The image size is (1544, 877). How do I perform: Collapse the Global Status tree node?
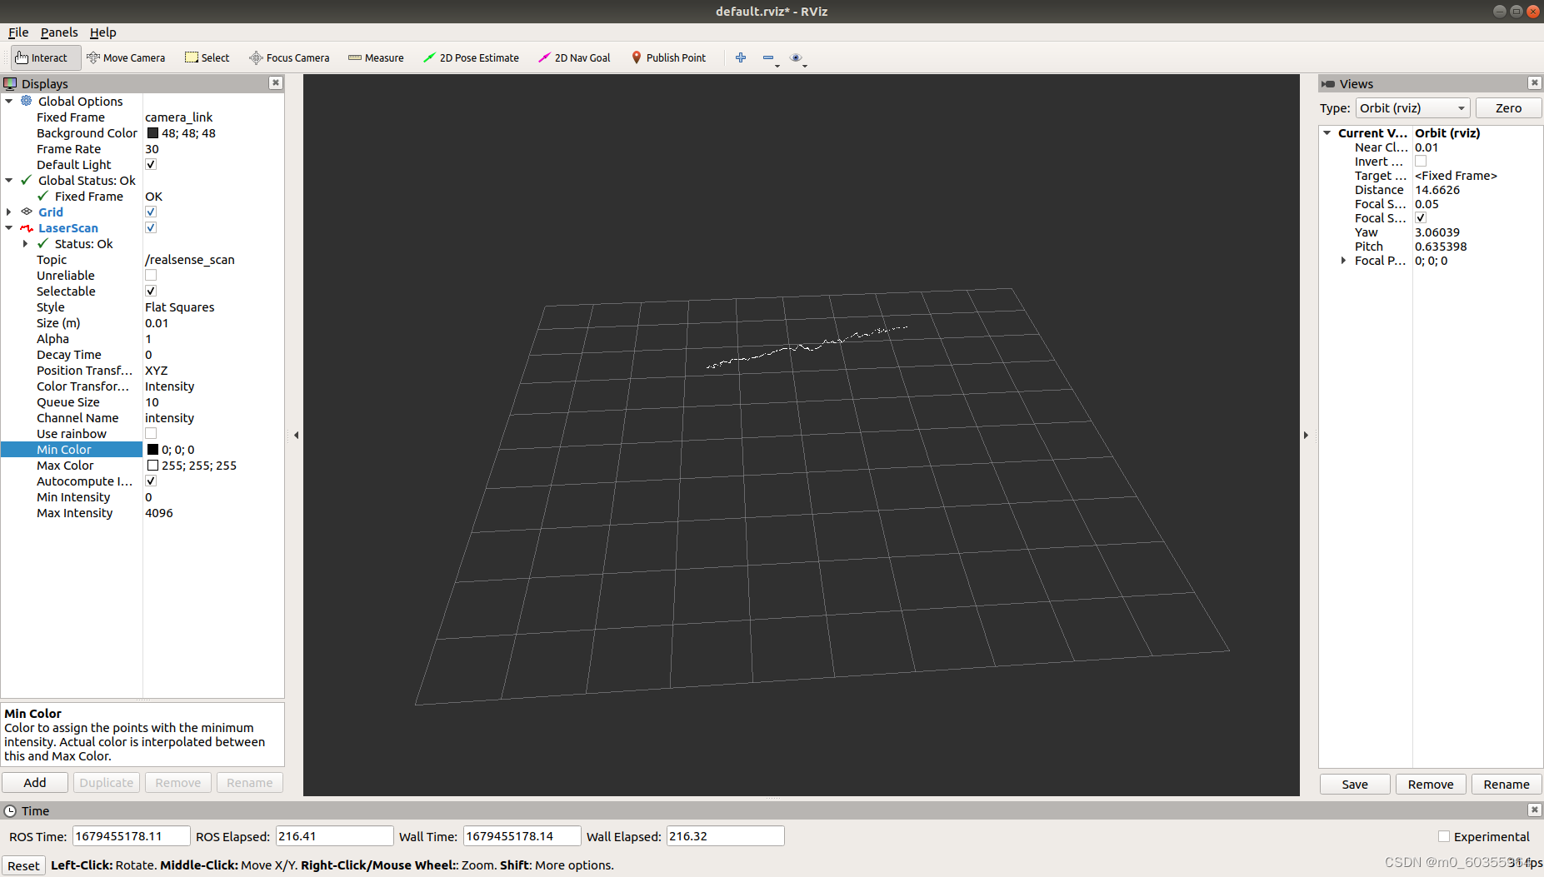click(9, 180)
